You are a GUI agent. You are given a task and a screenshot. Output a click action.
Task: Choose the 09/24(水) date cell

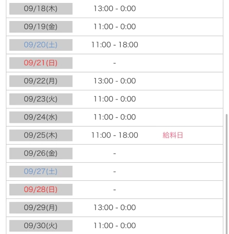coord(41,117)
